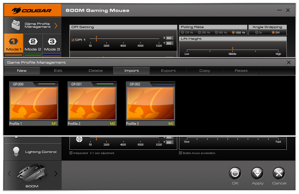Click the Cancel X icon
Screen dimensions: 299x194
(279, 174)
